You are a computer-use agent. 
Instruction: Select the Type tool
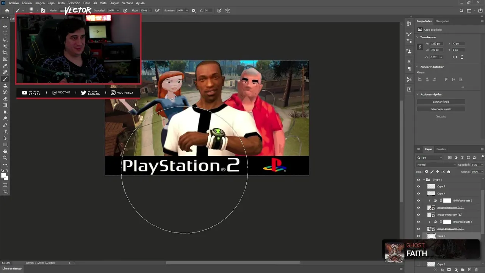5,132
